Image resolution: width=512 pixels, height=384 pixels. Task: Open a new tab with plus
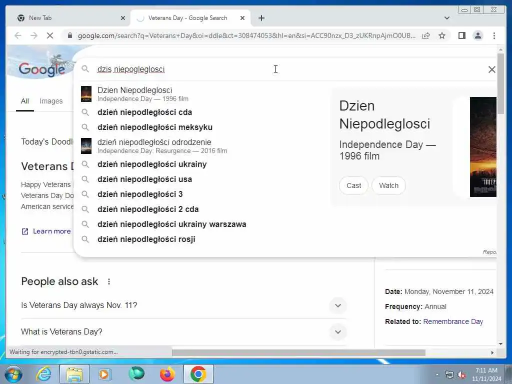tap(261, 18)
